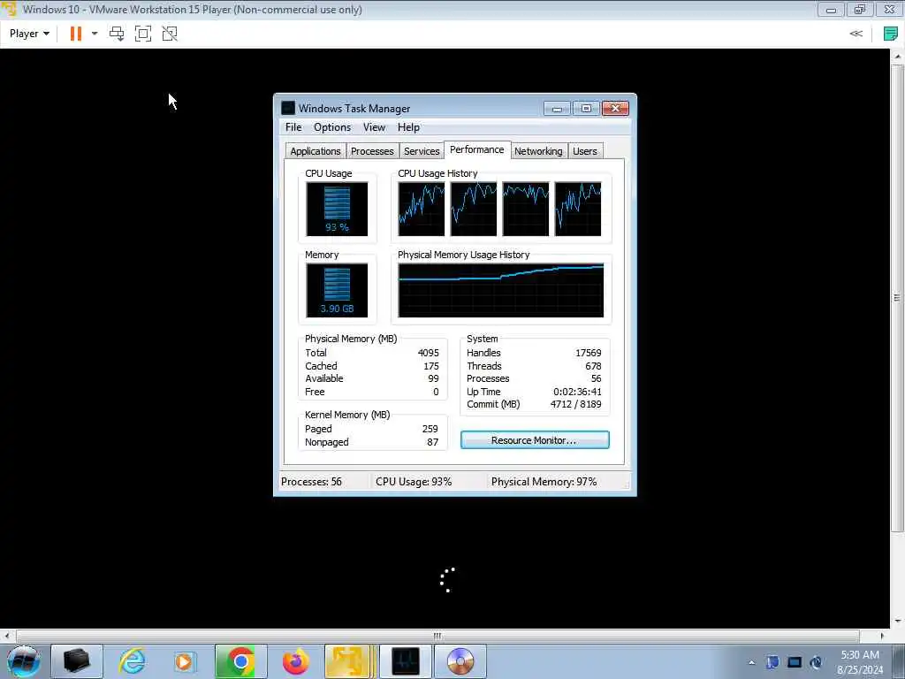This screenshot has width=905, height=679.
Task: Pause the virtual machine from VMware toolbar
Action: point(76,34)
